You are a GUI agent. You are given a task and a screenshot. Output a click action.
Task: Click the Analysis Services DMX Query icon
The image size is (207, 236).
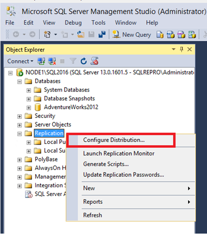click(x=181, y=35)
